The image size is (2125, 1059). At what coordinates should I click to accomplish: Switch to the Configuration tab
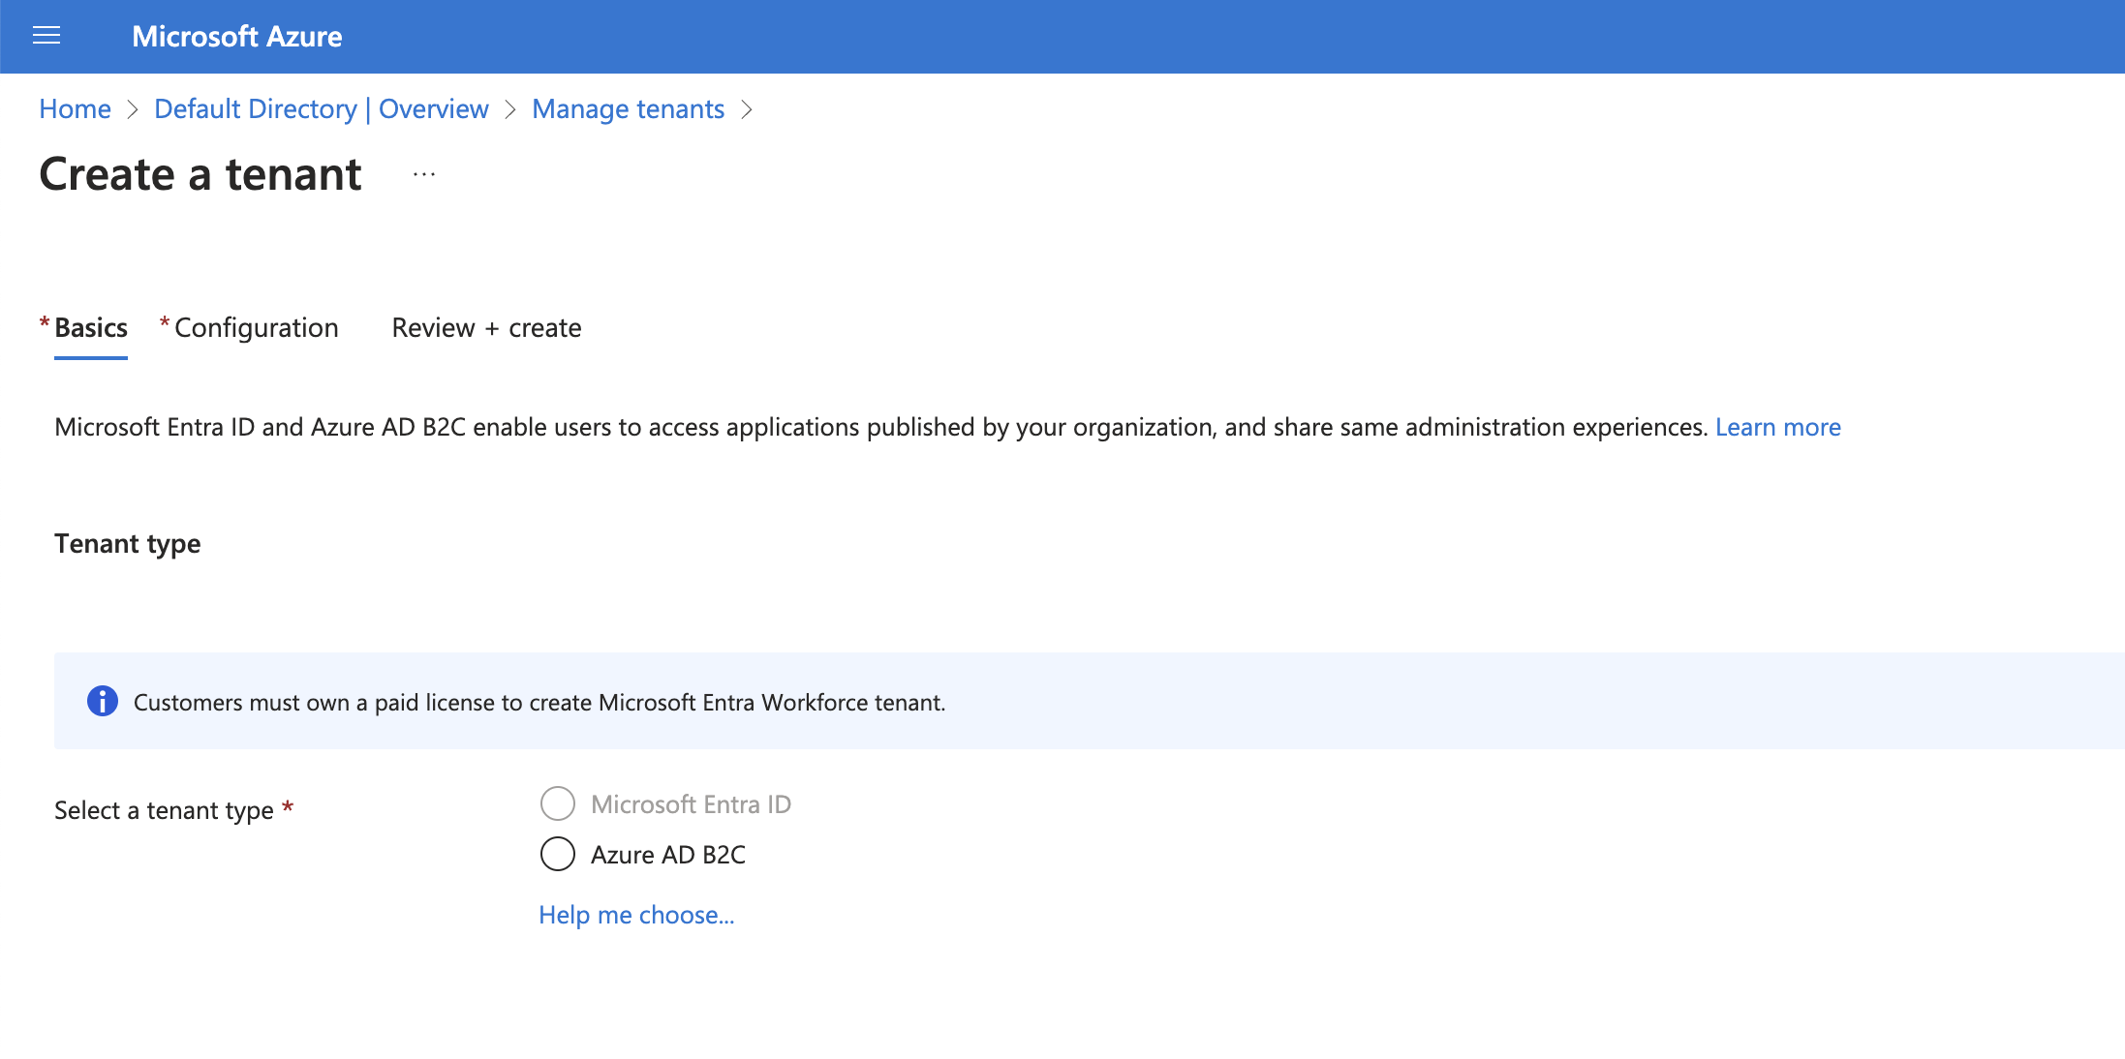click(256, 328)
